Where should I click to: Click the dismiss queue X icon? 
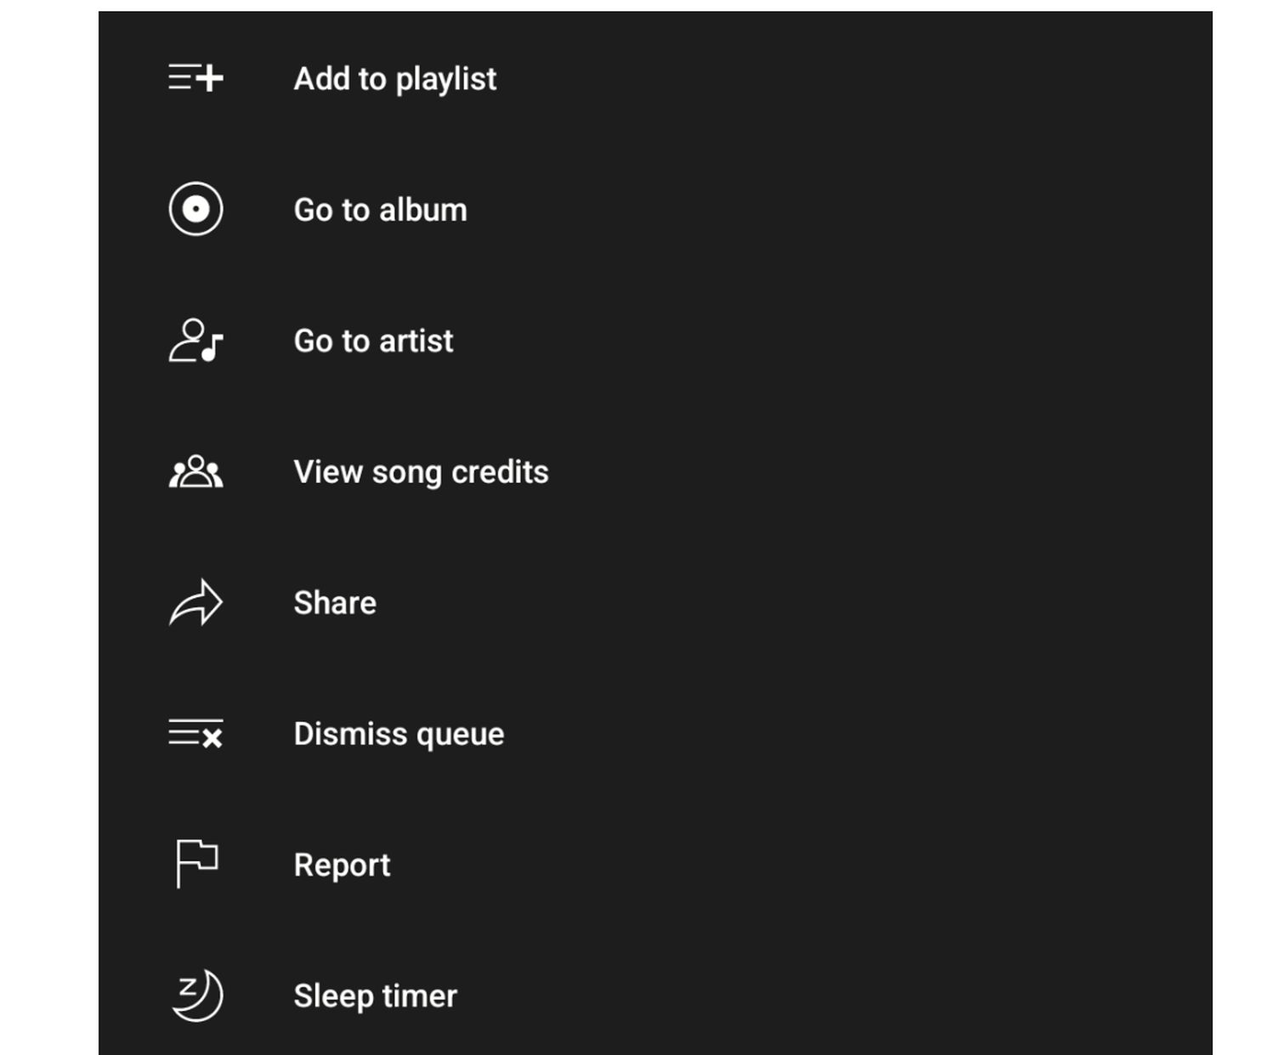195,734
